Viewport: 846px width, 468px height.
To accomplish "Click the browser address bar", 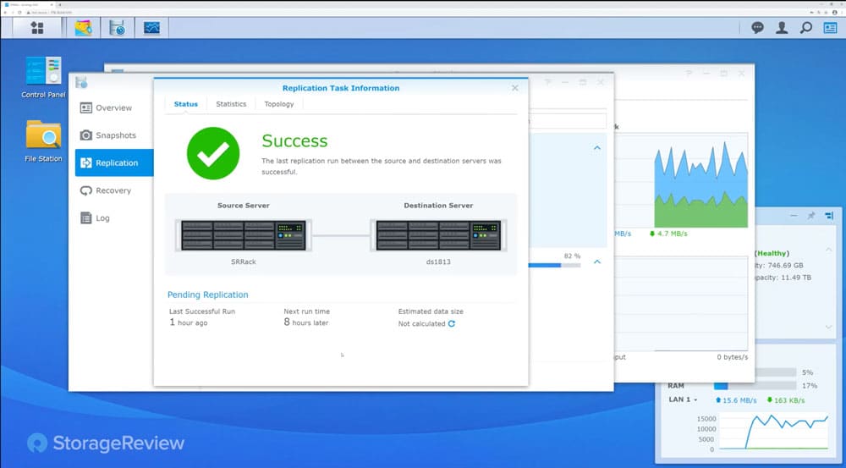I will pyautogui.click(x=415, y=12).
